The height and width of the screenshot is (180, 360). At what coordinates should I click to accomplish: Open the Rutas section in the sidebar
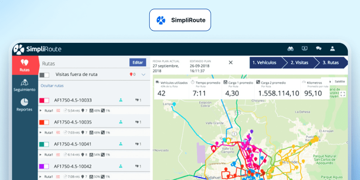[25, 66]
